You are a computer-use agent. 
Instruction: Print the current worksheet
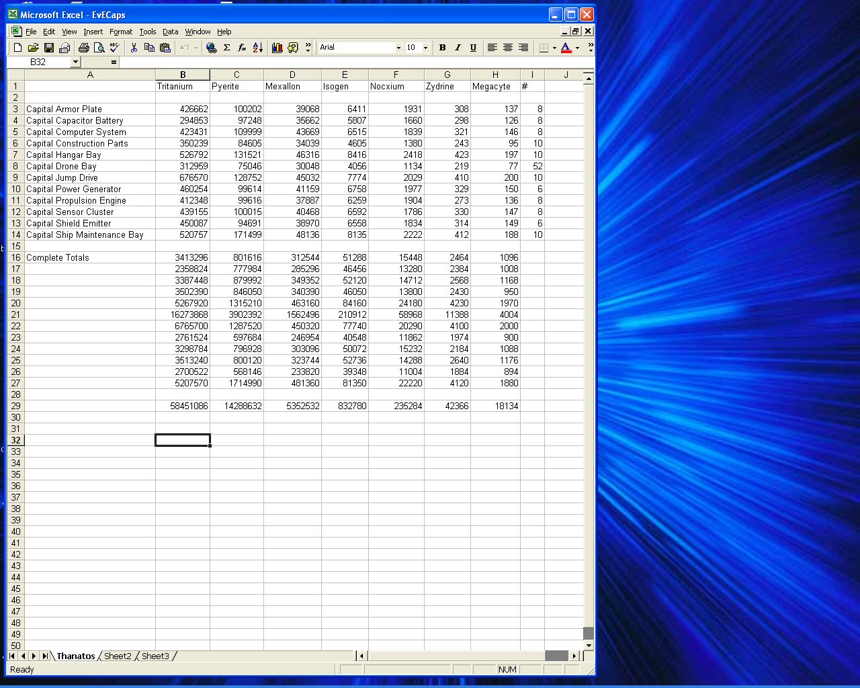point(84,48)
